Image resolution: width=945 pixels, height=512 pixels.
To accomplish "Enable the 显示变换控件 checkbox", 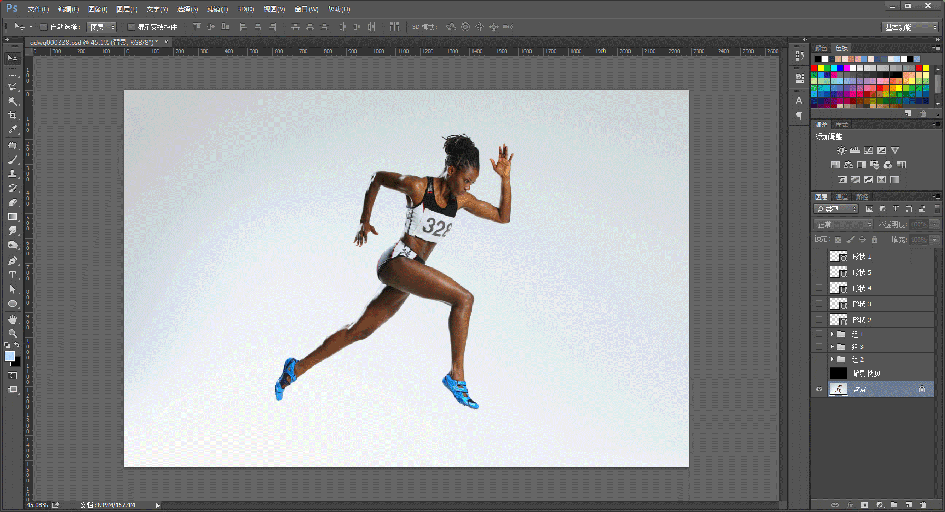I will [x=131, y=27].
